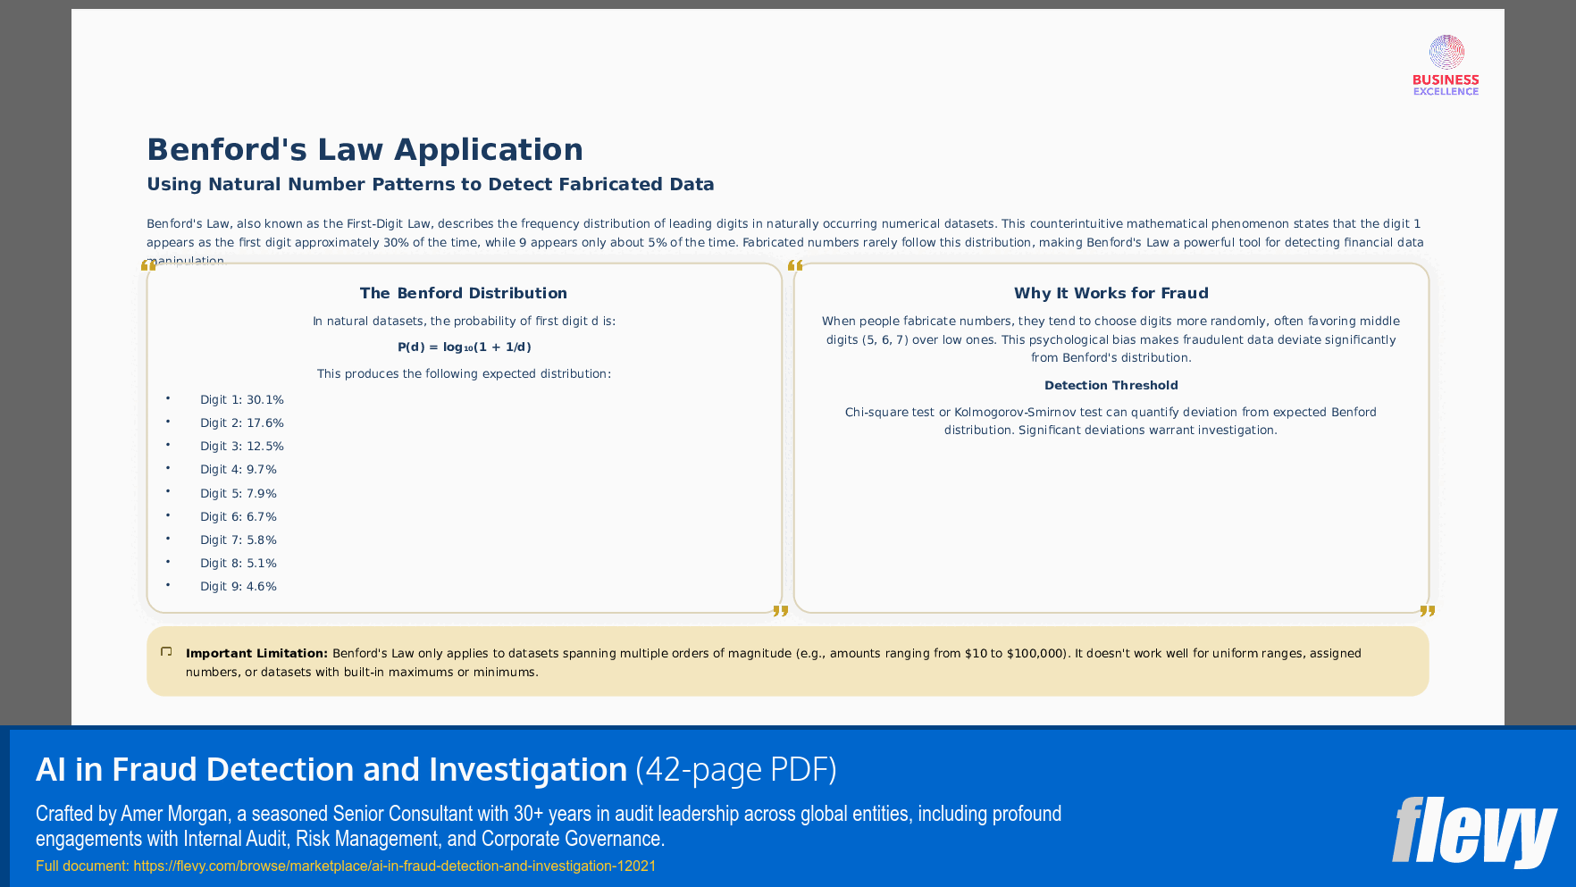
Task: Click the Business Excellence logo
Action: click(1446, 65)
